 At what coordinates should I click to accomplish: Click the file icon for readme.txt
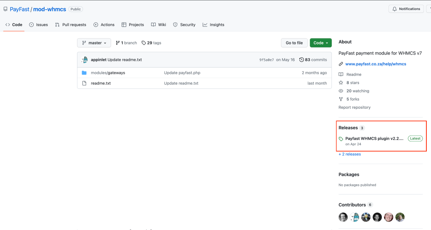[84, 84]
